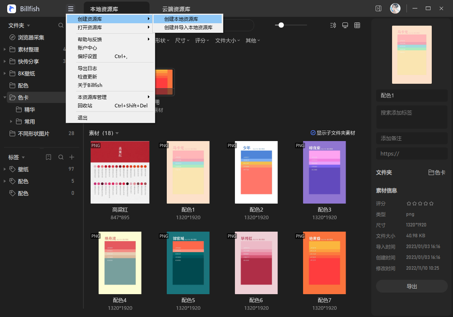Open the 色卡 folder link in info panel
453x317 pixels.
pos(437,172)
